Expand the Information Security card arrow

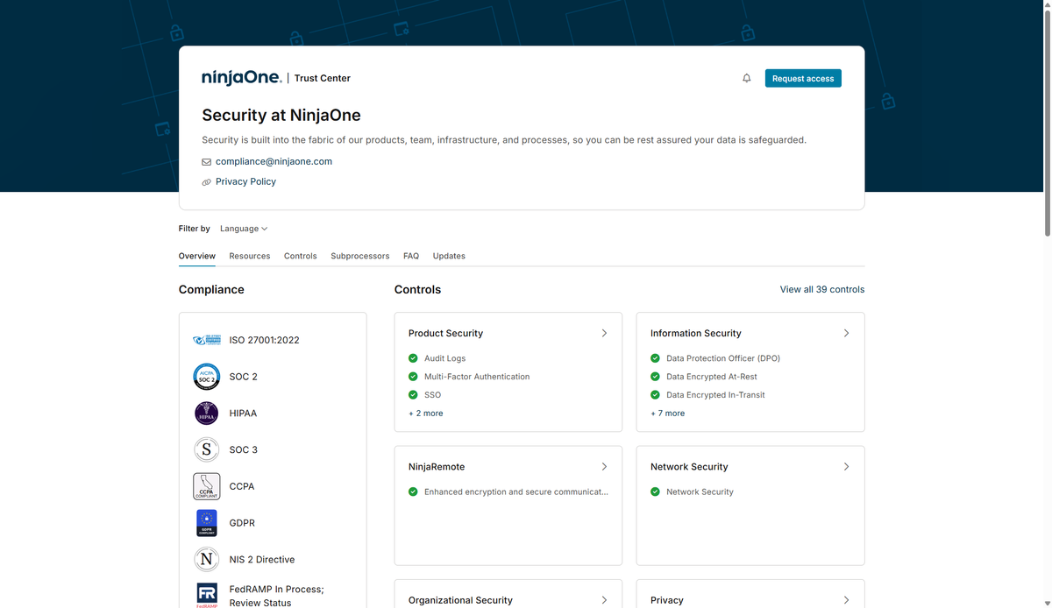click(846, 333)
